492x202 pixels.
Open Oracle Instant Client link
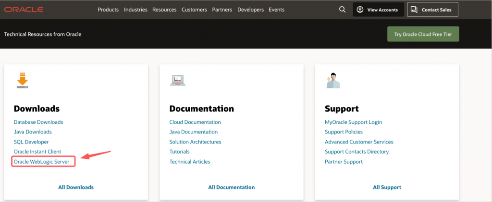pos(37,152)
